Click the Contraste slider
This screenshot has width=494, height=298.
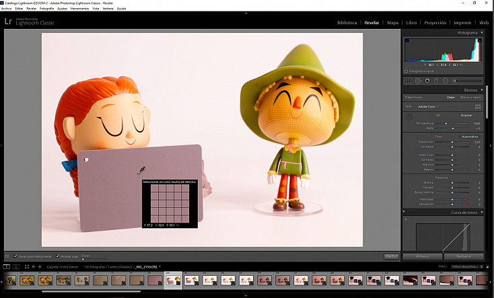coord(452,147)
